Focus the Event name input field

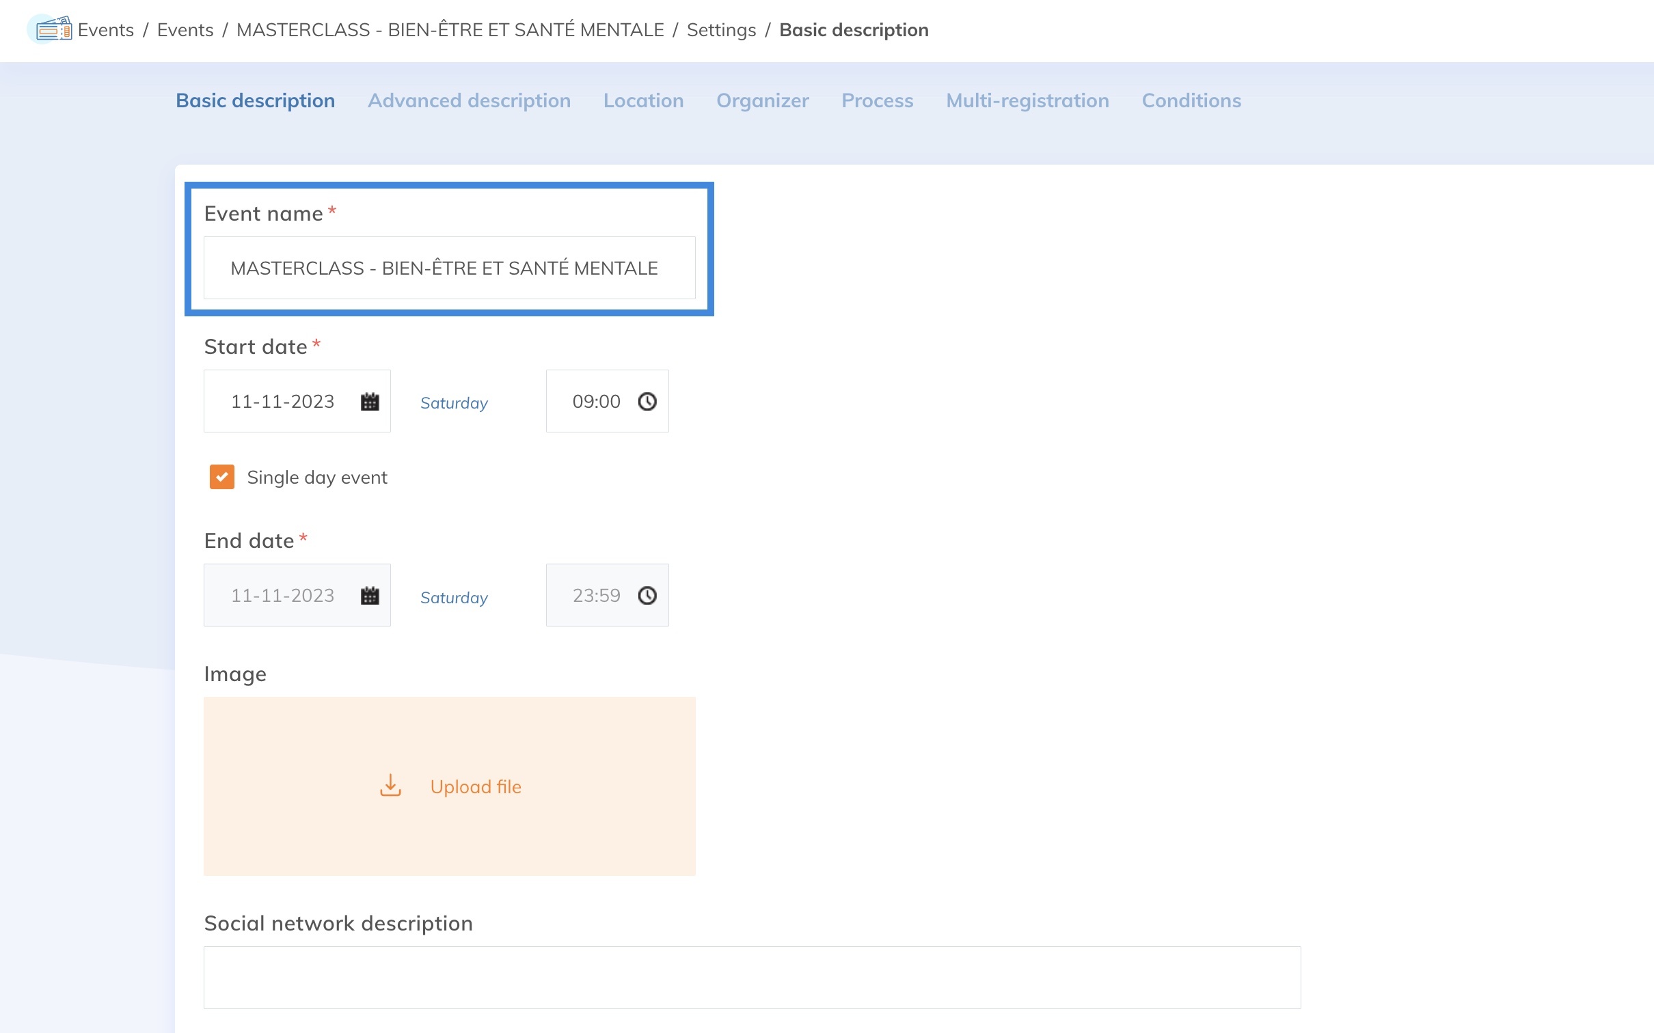[x=449, y=268]
